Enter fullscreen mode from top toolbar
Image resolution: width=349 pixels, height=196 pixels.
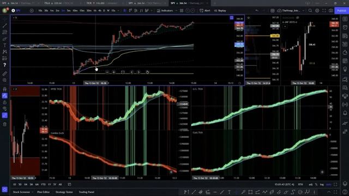pyautogui.click(x=324, y=11)
